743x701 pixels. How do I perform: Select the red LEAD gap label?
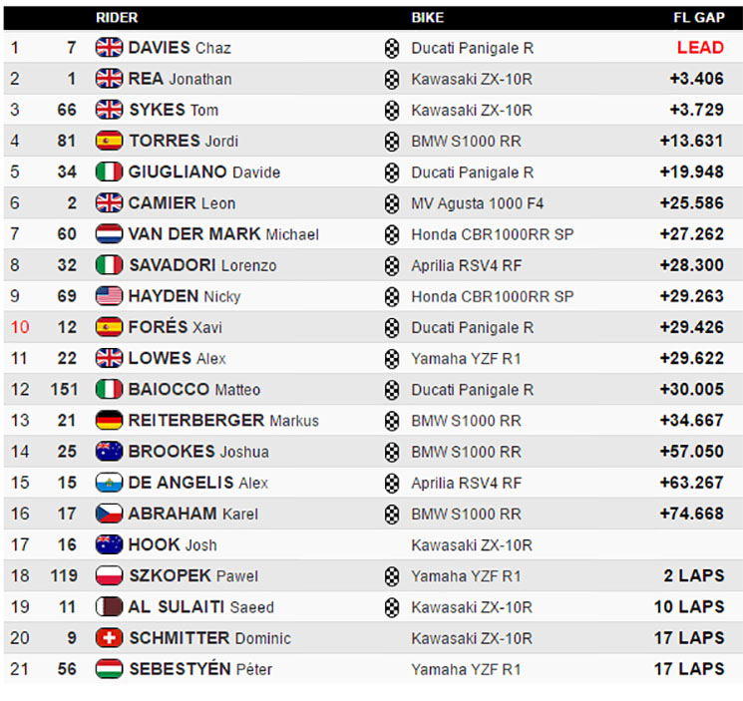click(700, 48)
